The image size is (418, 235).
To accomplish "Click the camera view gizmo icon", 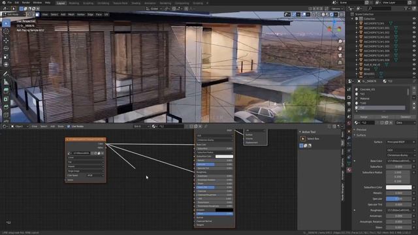I will [340, 55].
